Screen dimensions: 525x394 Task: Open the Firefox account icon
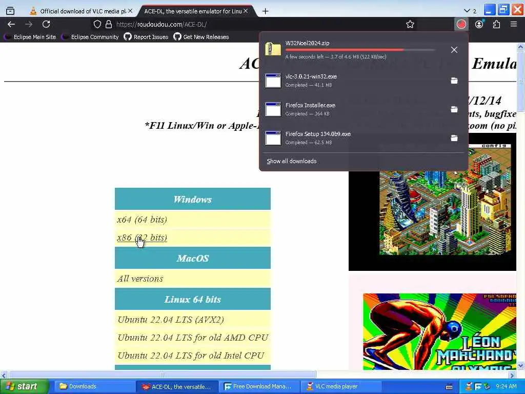479,24
